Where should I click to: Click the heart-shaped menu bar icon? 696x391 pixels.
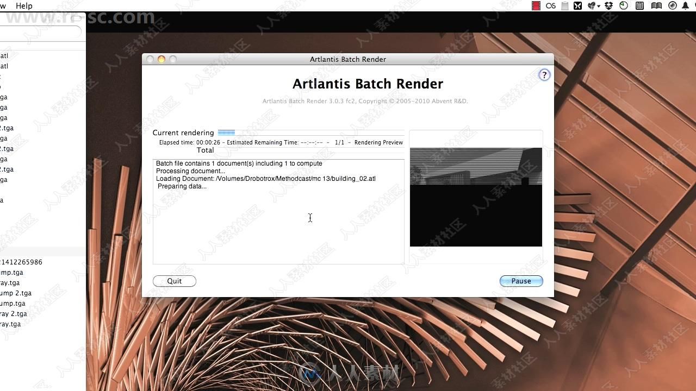click(x=591, y=6)
